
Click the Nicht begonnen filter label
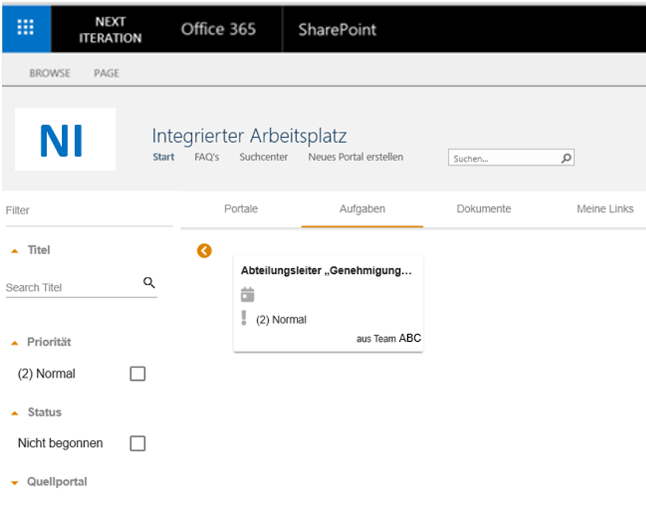coord(60,443)
